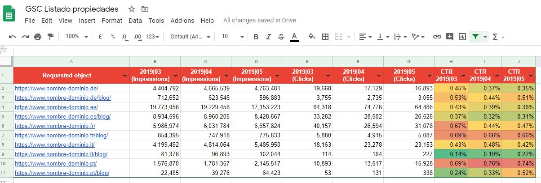Decrease decimal places

click(x=124, y=37)
